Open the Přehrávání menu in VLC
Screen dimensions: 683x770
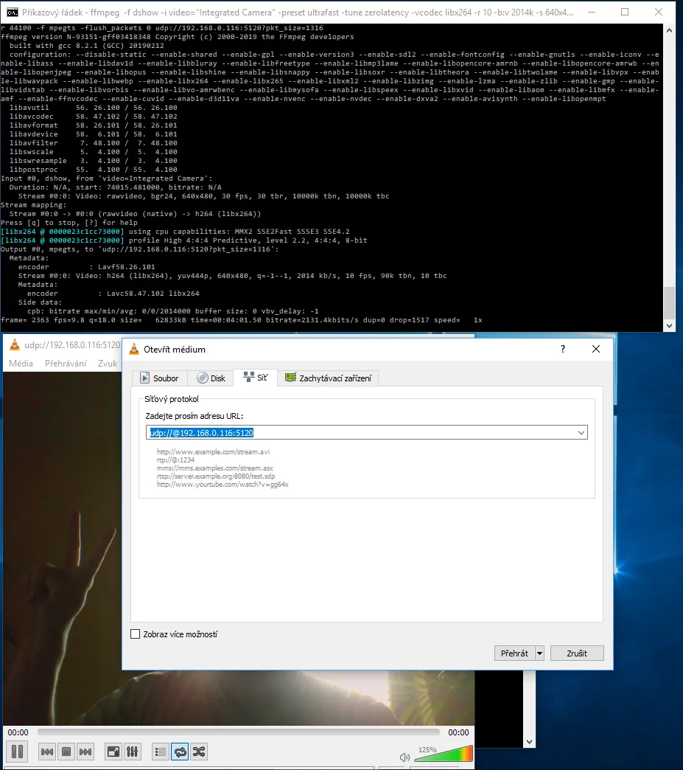click(x=66, y=364)
